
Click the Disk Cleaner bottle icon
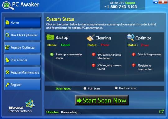click(7, 60)
